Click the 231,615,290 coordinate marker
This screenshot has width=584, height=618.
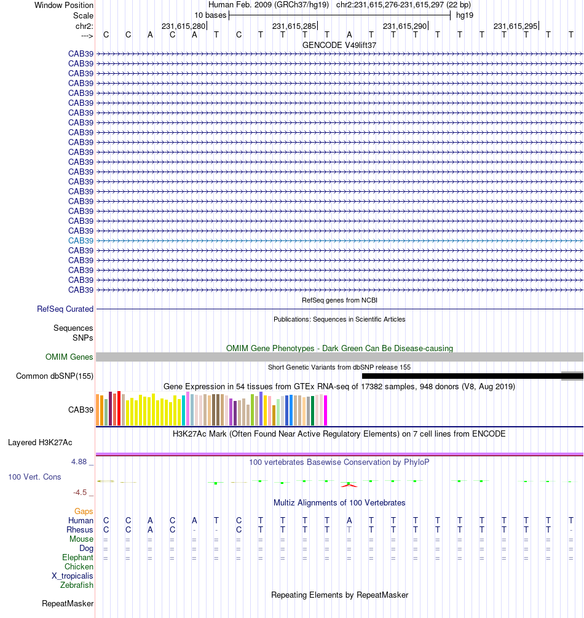tap(405, 26)
